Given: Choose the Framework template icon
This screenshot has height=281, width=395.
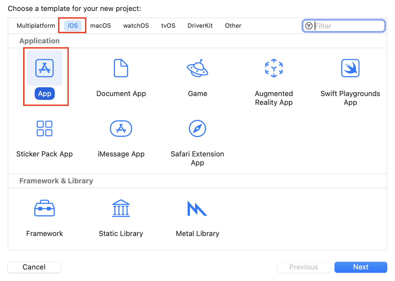Looking at the screenshot, I should click(45, 208).
